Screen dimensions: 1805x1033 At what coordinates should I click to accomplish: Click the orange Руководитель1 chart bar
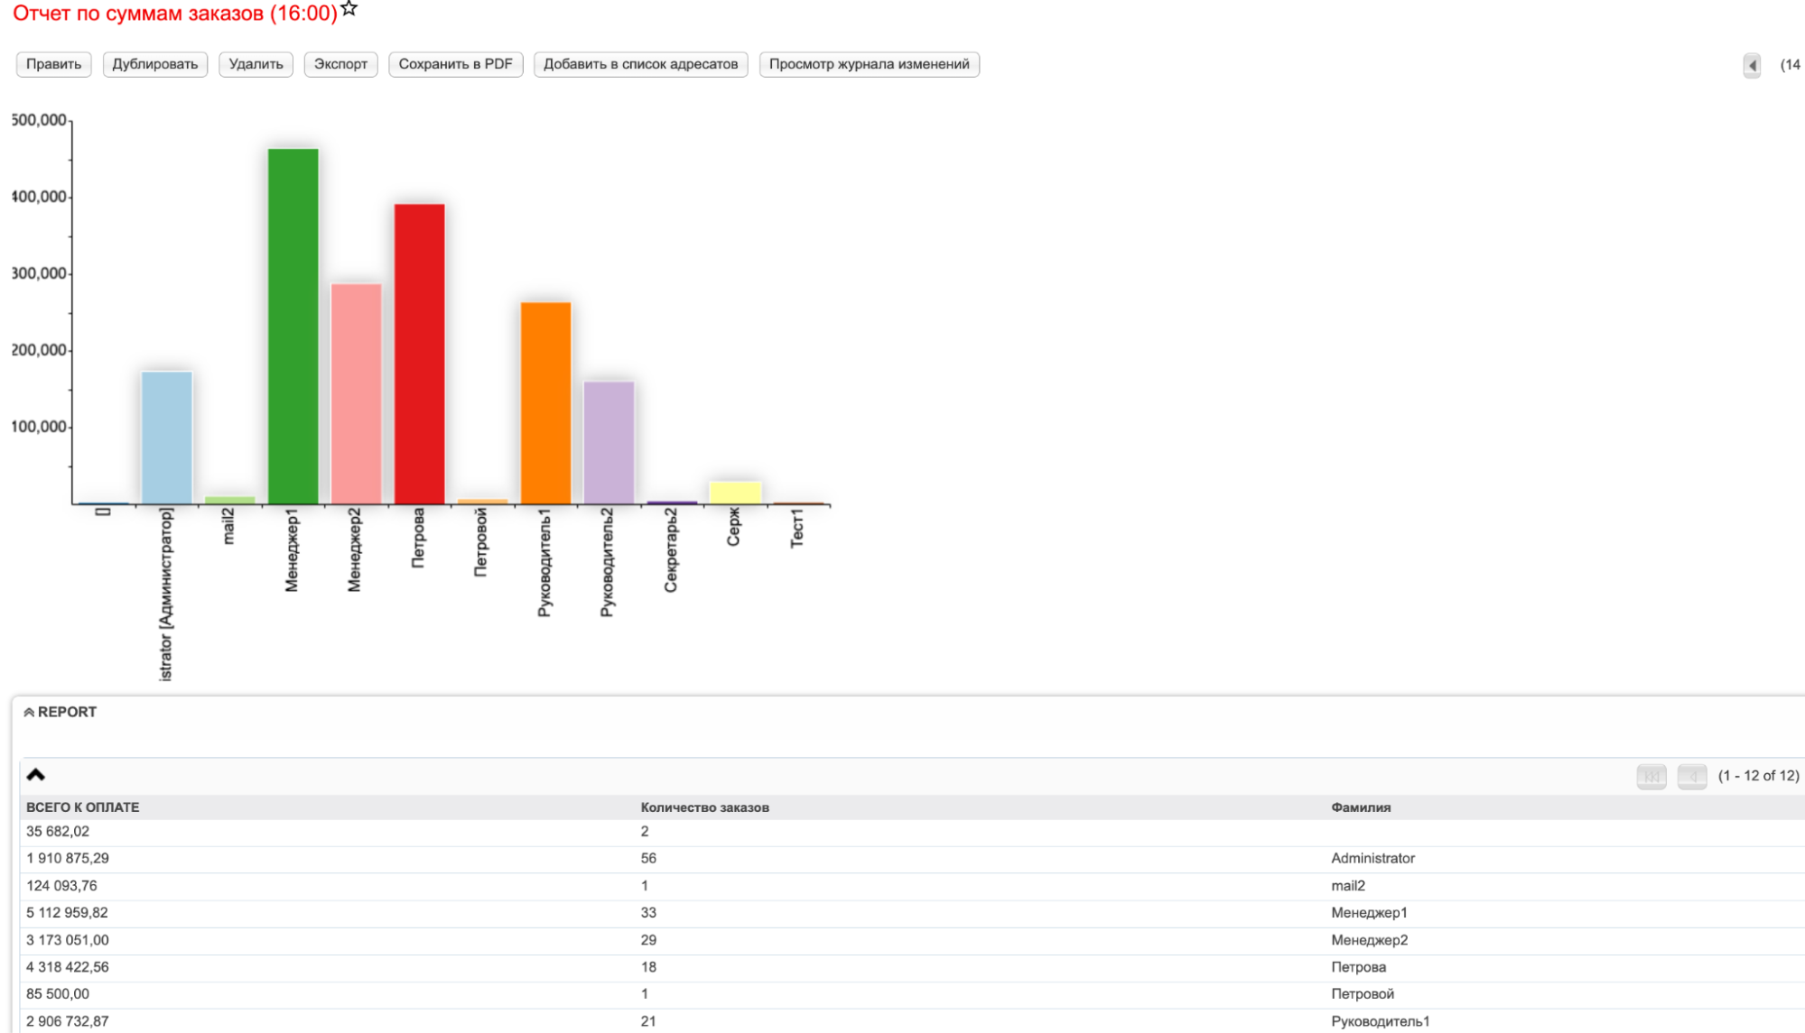coord(545,401)
